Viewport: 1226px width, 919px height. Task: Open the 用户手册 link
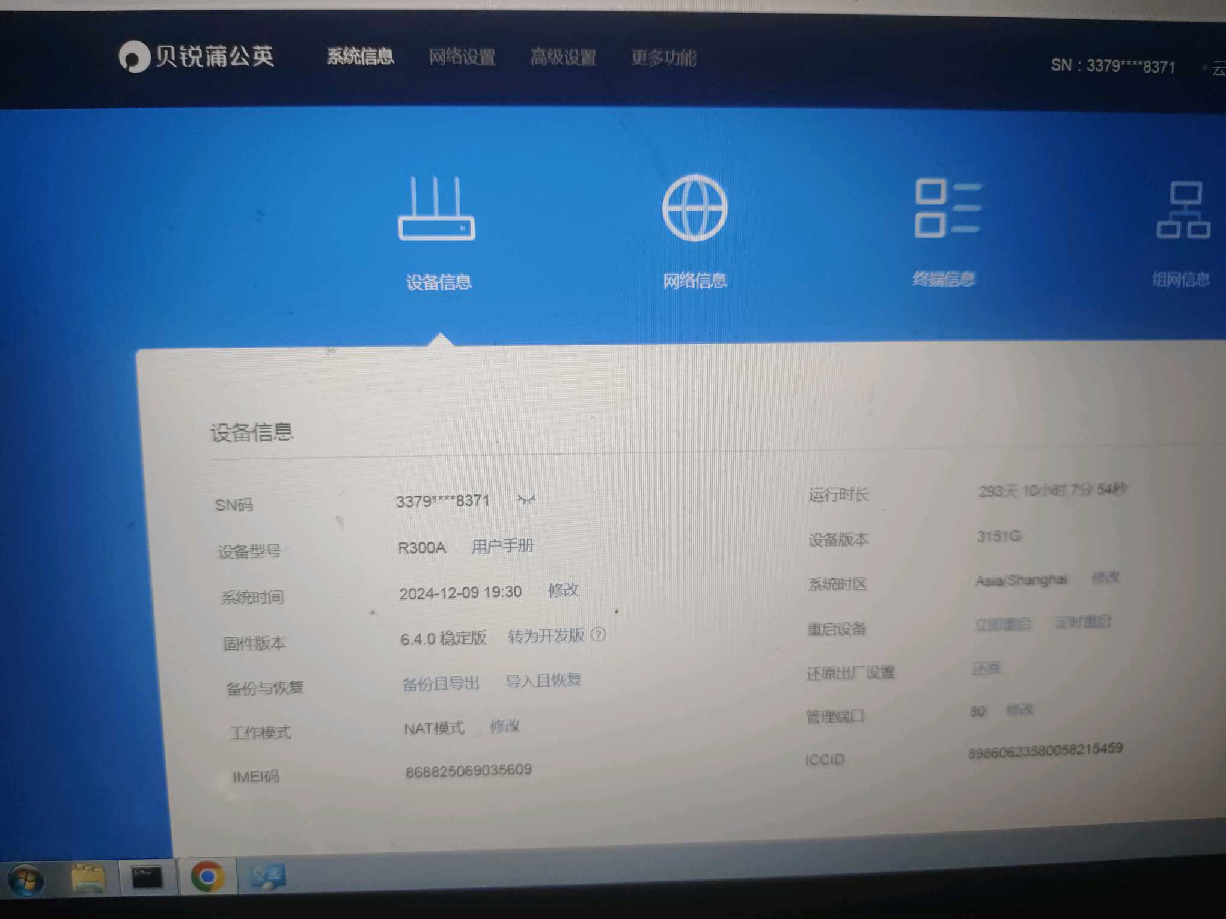point(502,546)
